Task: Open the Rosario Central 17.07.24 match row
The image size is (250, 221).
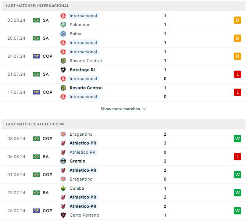Action: (x=124, y=92)
